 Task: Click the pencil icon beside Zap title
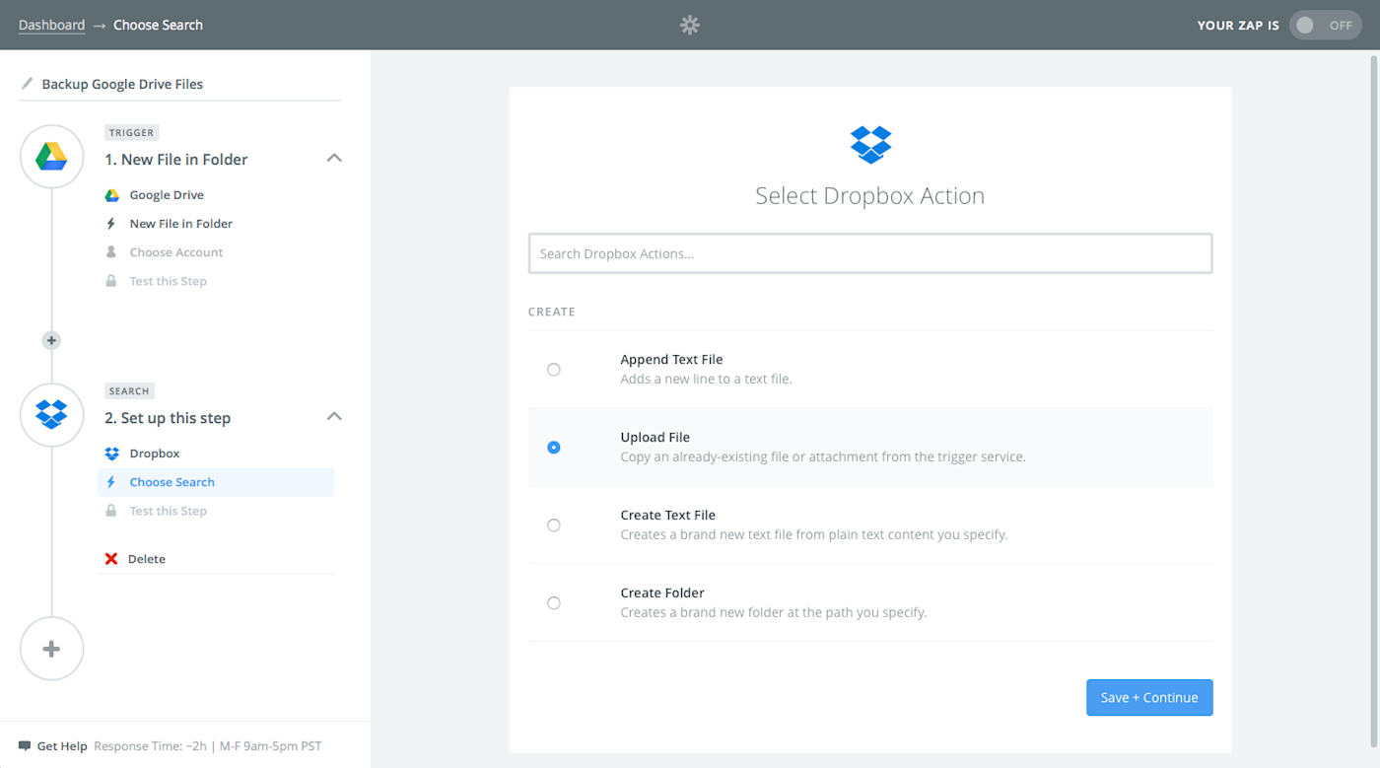pyautogui.click(x=27, y=84)
